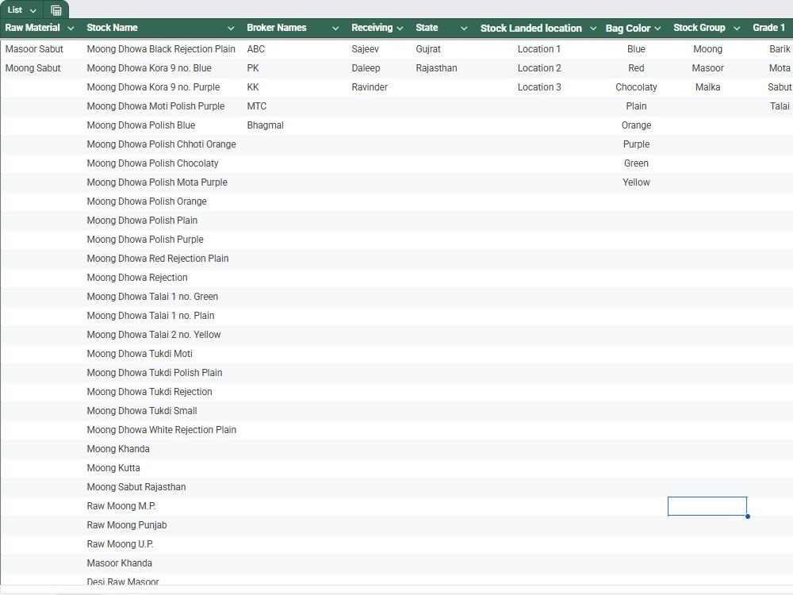Screen dimensions: 793x595
Task: Select the Broker Names header cell
Action: coord(293,28)
